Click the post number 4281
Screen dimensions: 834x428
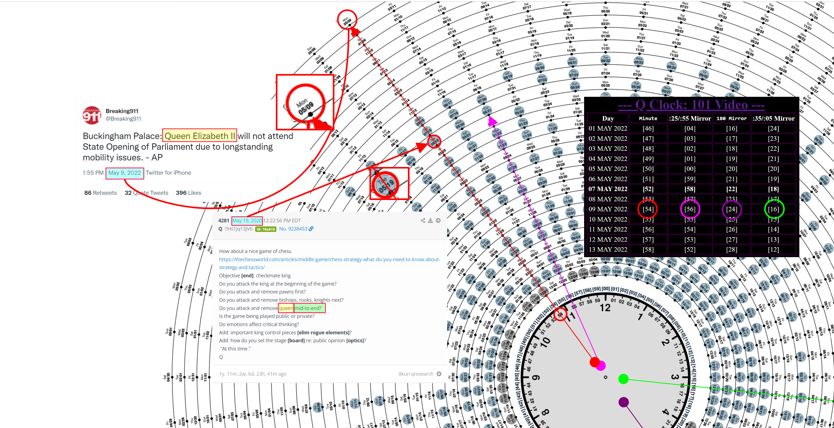(x=224, y=221)
